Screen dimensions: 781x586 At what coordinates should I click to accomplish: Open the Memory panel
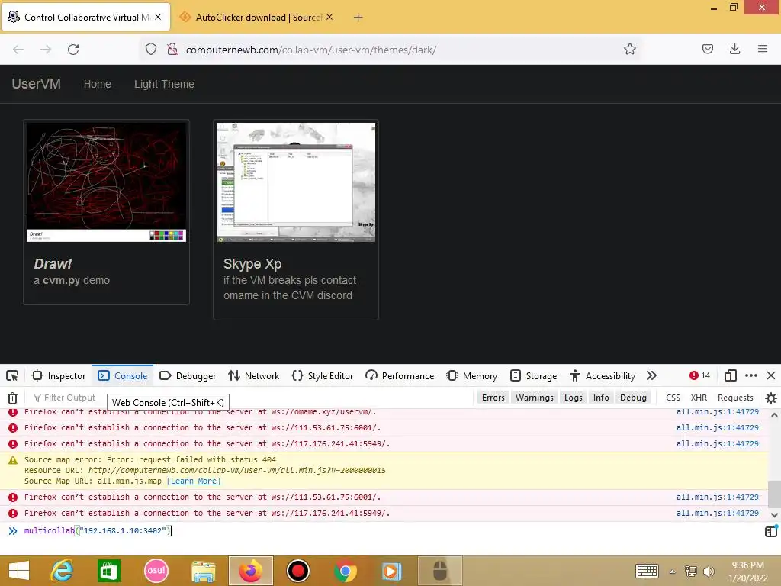pyautogui.click(x=471, y=375)
